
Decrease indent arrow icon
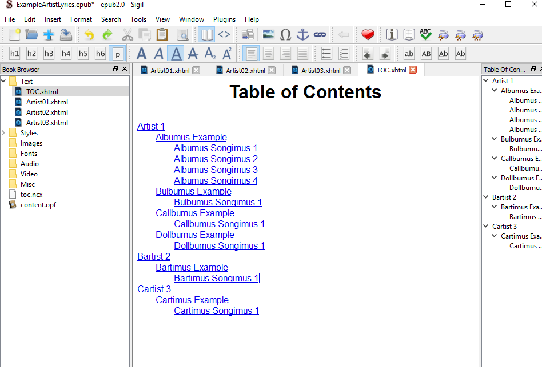click(368, 54)
